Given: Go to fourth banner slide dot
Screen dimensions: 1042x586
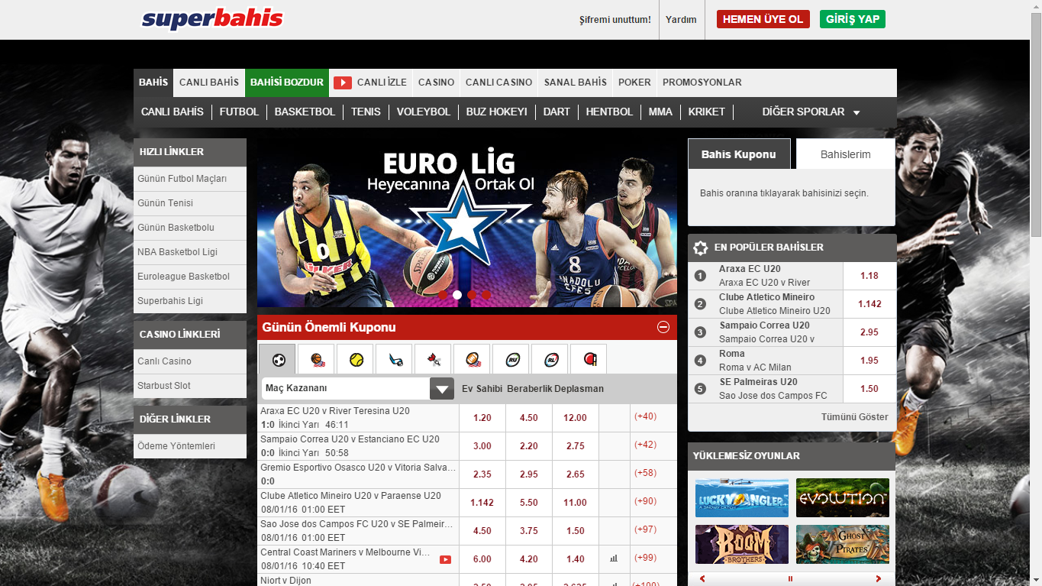Looking at the screenshot, I should tap(486, 294).
